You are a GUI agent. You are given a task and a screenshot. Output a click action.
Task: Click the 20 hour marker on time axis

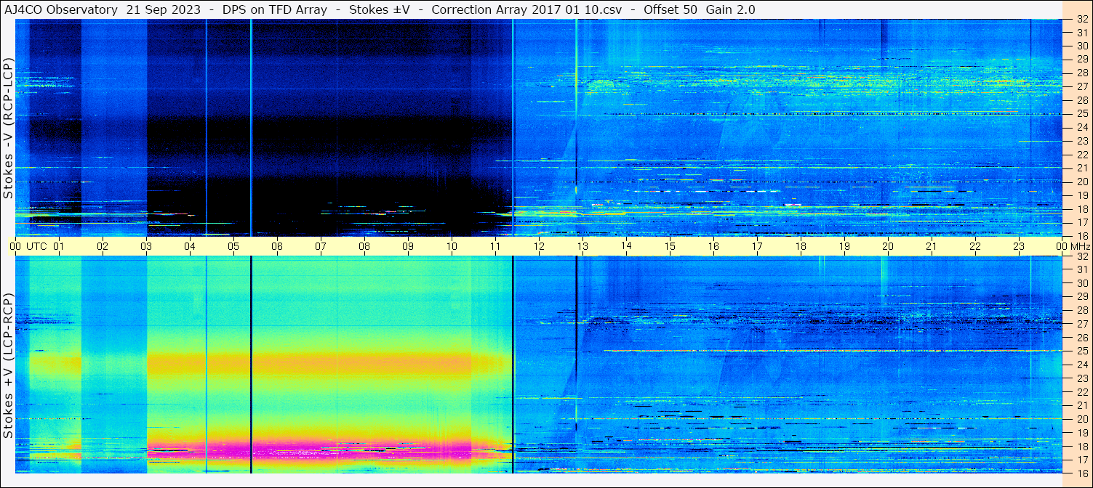tap(888, 246)
